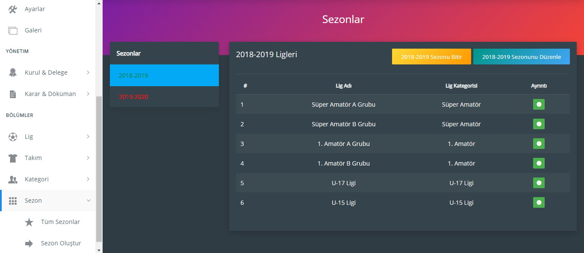Click the Galeri images icon
This screenshot has height=253, width=584.
[x=13, y=30]
